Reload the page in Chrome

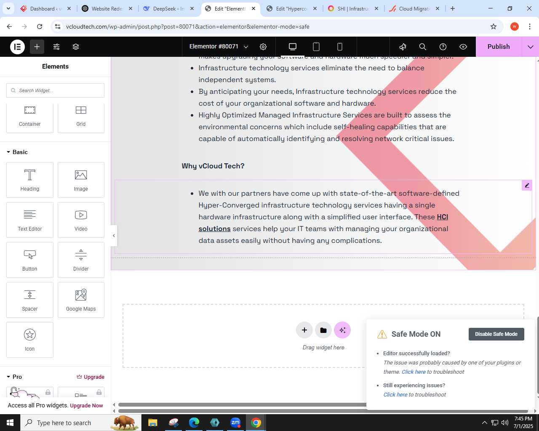(40, 27)
